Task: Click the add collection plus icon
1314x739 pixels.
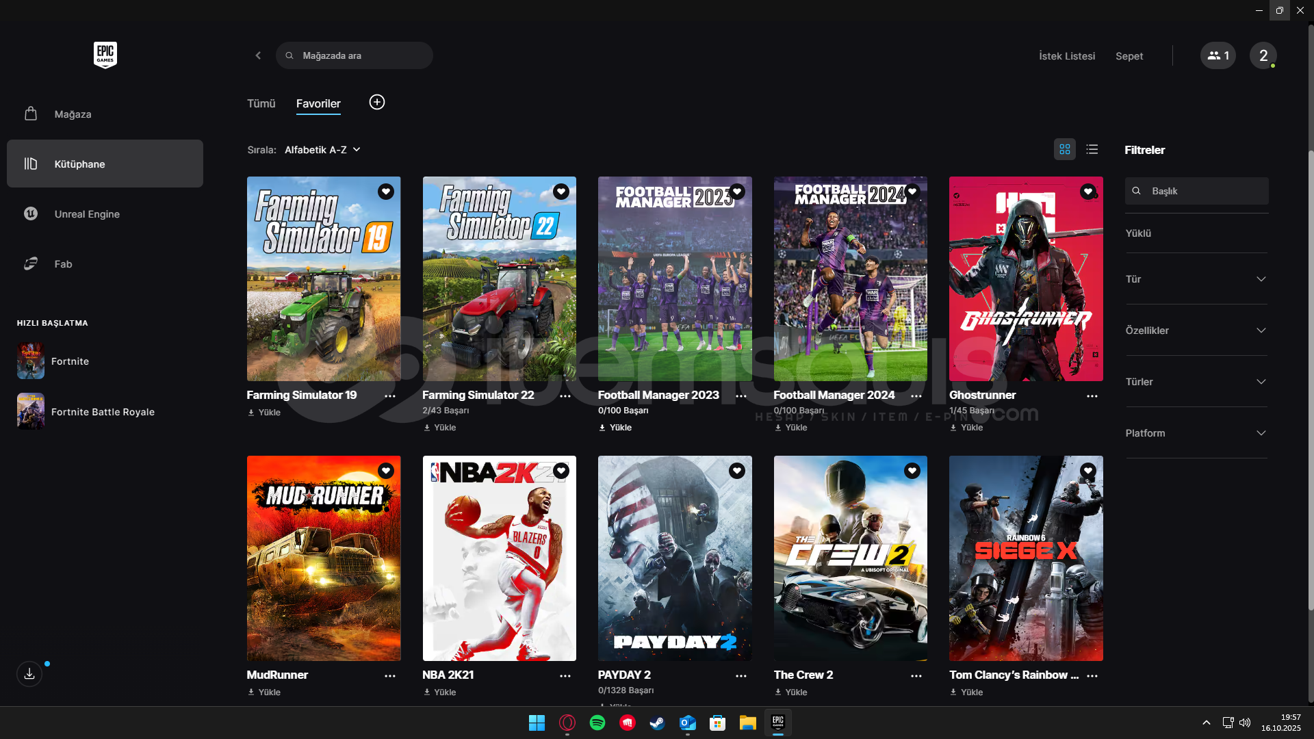Action: click(x=377, y=103)
